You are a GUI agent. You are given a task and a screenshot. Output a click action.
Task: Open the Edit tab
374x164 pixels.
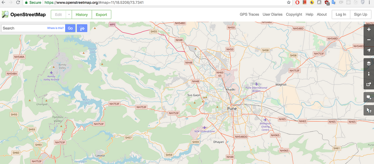(x=58, y=14)
